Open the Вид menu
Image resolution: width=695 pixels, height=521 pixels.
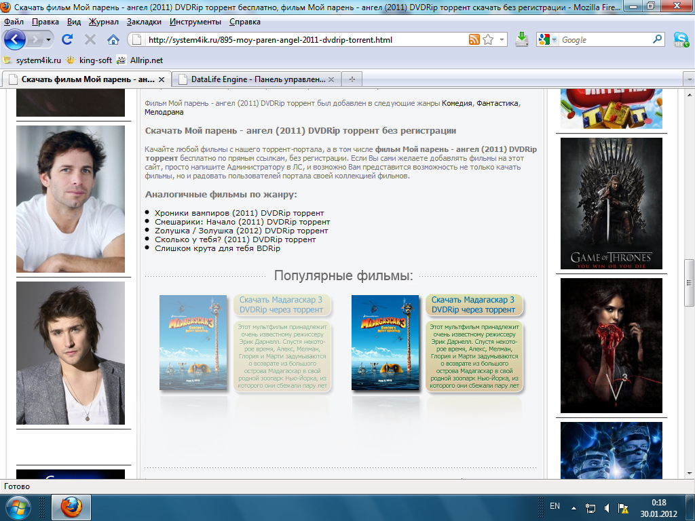pyautogui.click(x=74, y=22)
